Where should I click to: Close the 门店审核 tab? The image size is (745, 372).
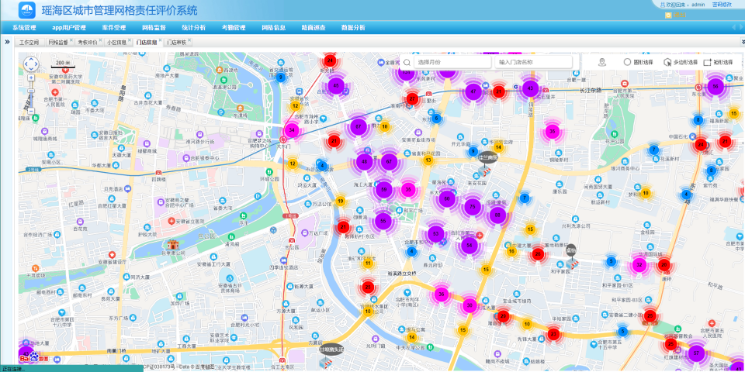[189, 40]
